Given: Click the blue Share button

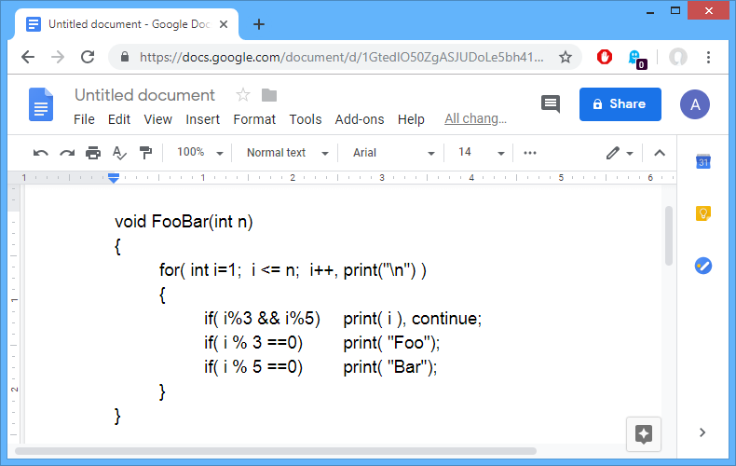Looking at the screenshot, I should coord(620,104).
